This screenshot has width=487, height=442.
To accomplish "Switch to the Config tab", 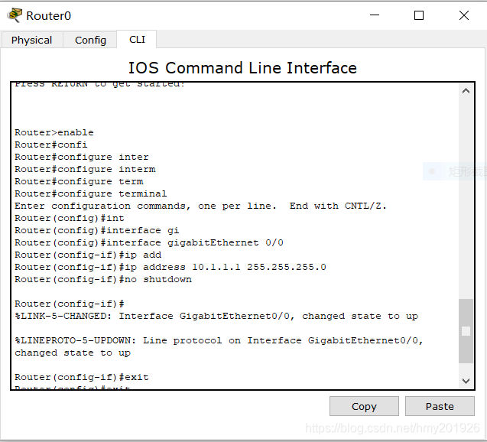I will pyautogui.click(x=90, y=40).
